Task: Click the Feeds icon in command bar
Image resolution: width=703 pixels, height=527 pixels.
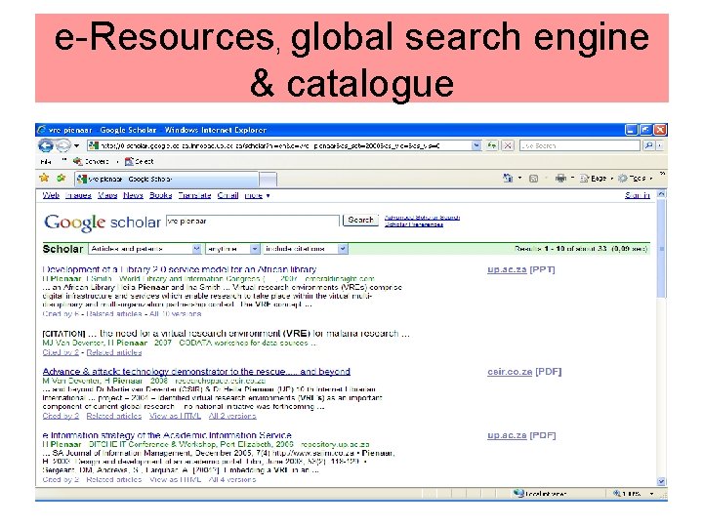Action: [533, 179]
